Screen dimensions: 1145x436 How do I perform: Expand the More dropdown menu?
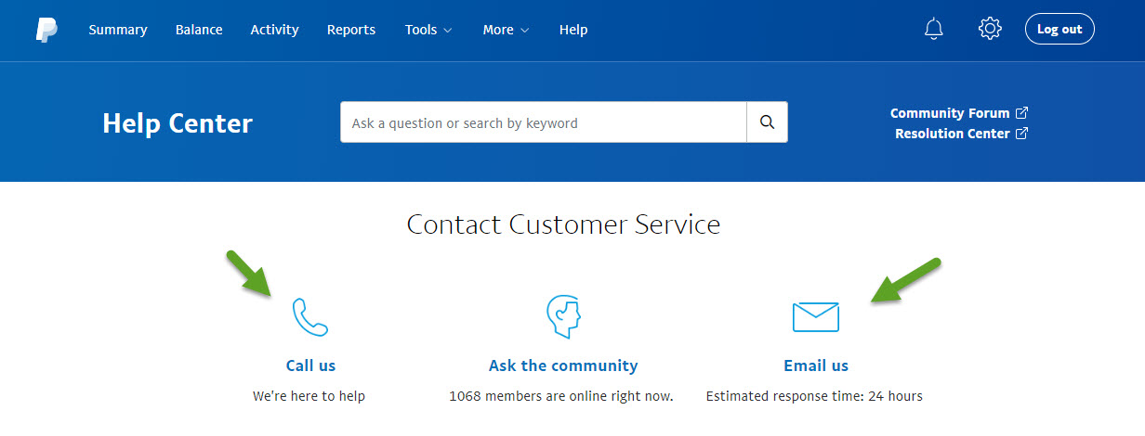(506, 30)
